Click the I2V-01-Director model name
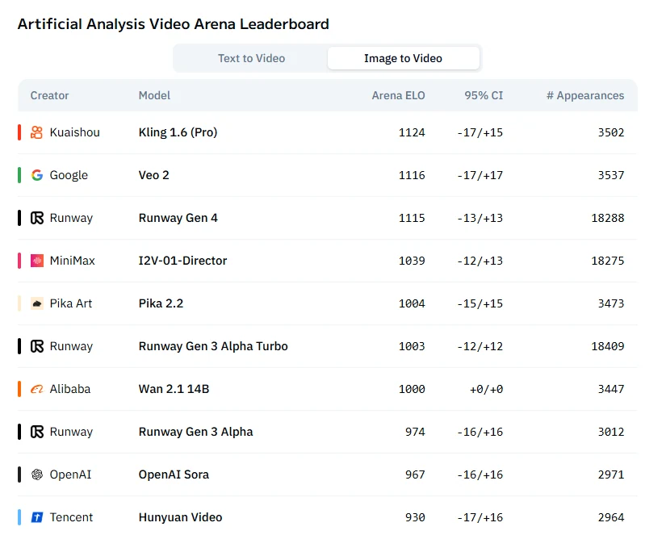Screen dimensions: 645x556 (182, 261)
